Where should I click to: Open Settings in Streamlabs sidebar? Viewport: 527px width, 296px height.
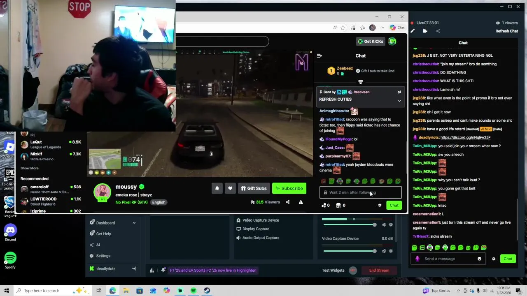pyautogui.click(x=103, y=256)
